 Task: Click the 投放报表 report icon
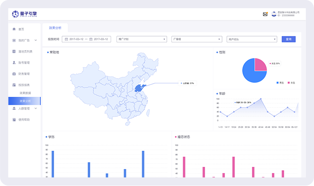pyautogui.click(x=14, y=85)
